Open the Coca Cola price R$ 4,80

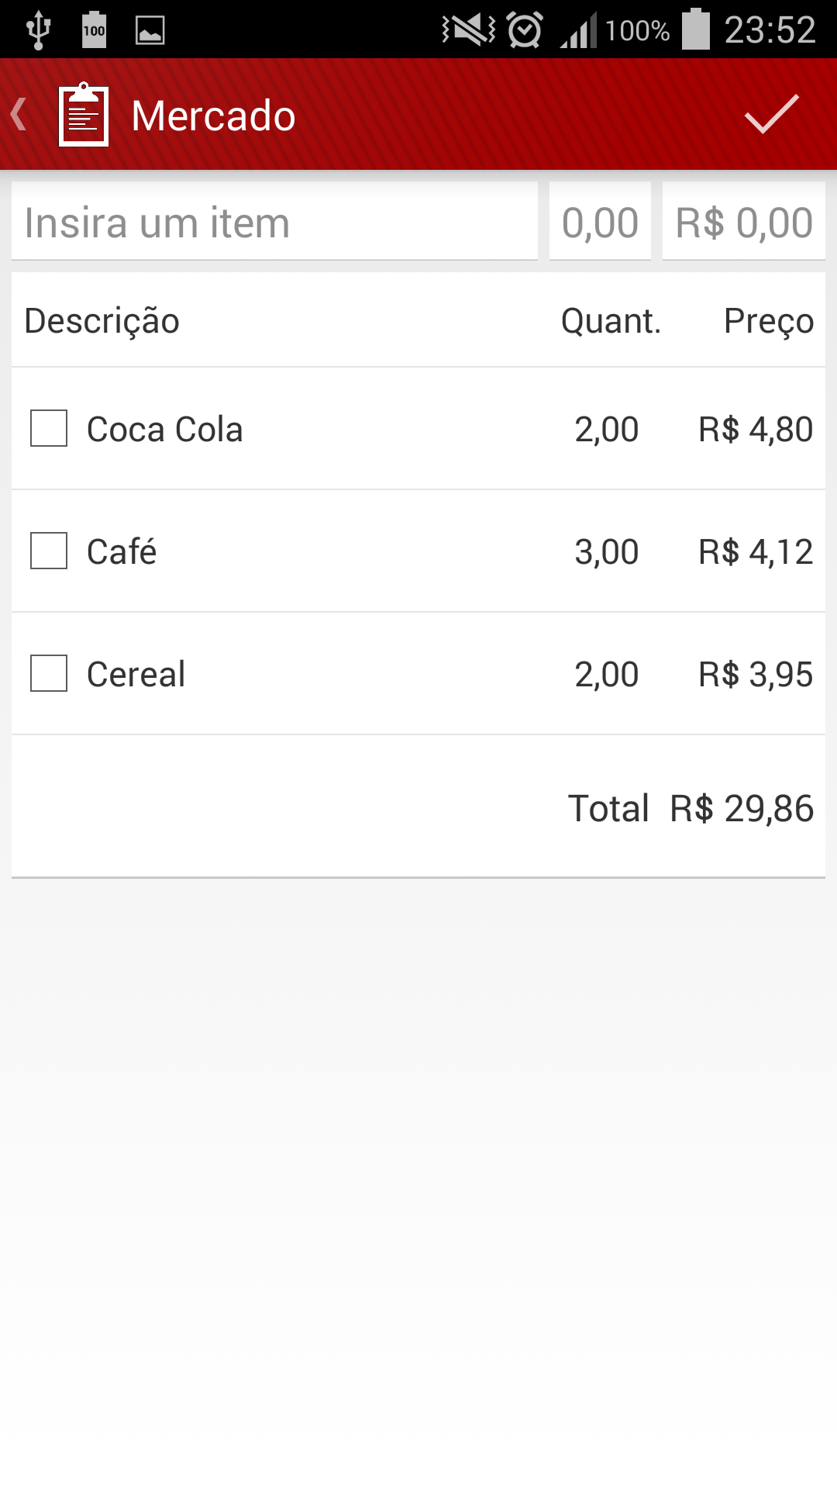coord(755,429)
